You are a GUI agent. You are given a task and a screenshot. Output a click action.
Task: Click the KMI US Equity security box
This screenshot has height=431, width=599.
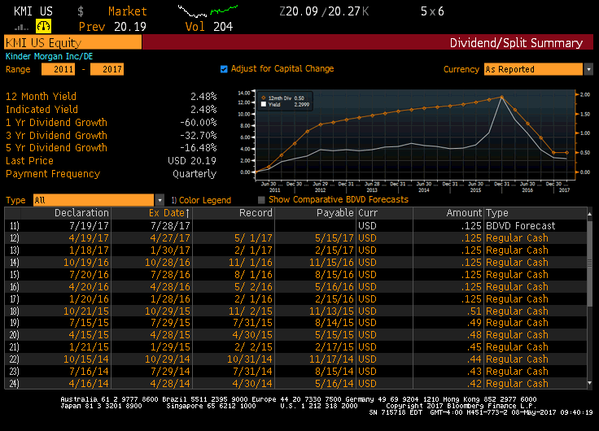point(73,42)
